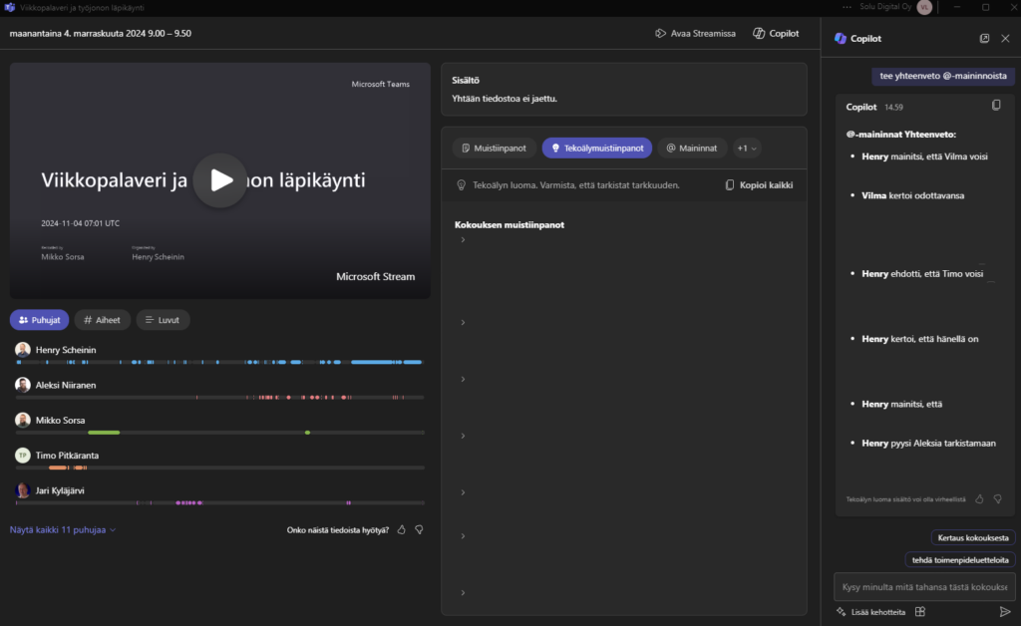
Task: Click Kopioi kaikki to copy notes
Action: (x=760, y=185)
